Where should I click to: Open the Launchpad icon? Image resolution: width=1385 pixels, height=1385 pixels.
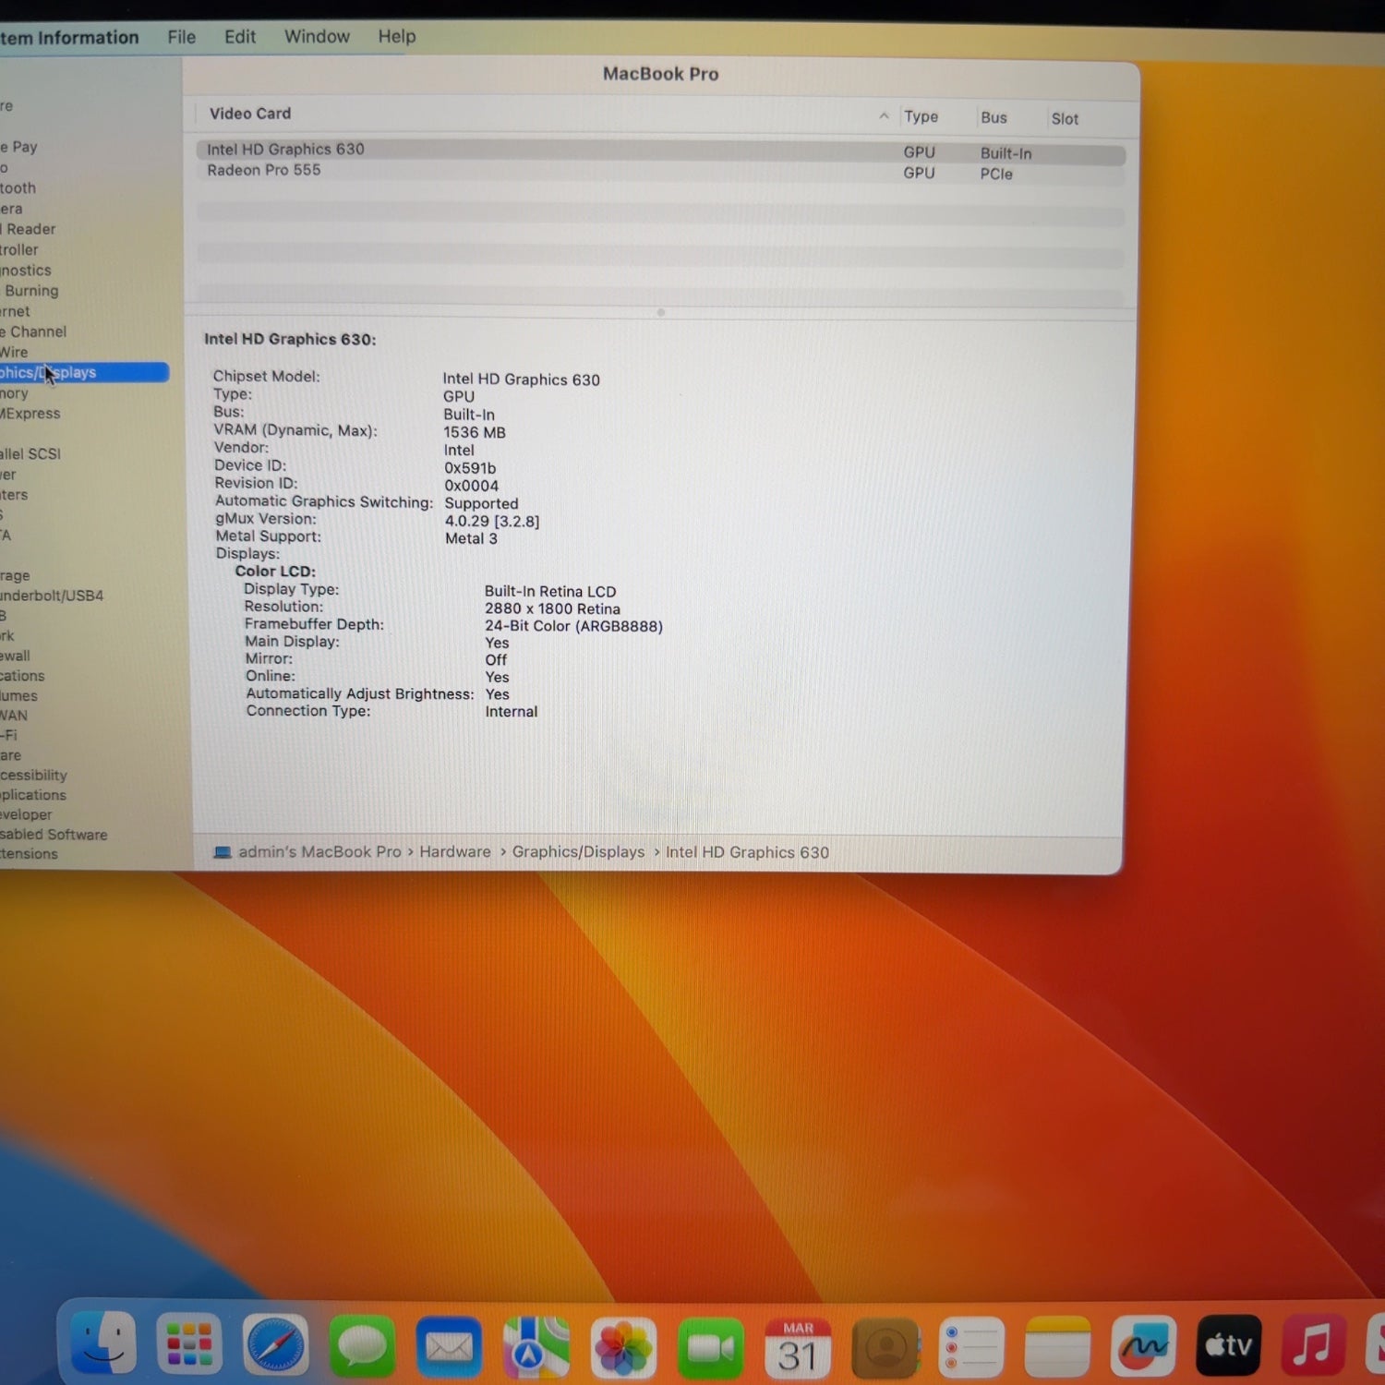click(189, 1345)
